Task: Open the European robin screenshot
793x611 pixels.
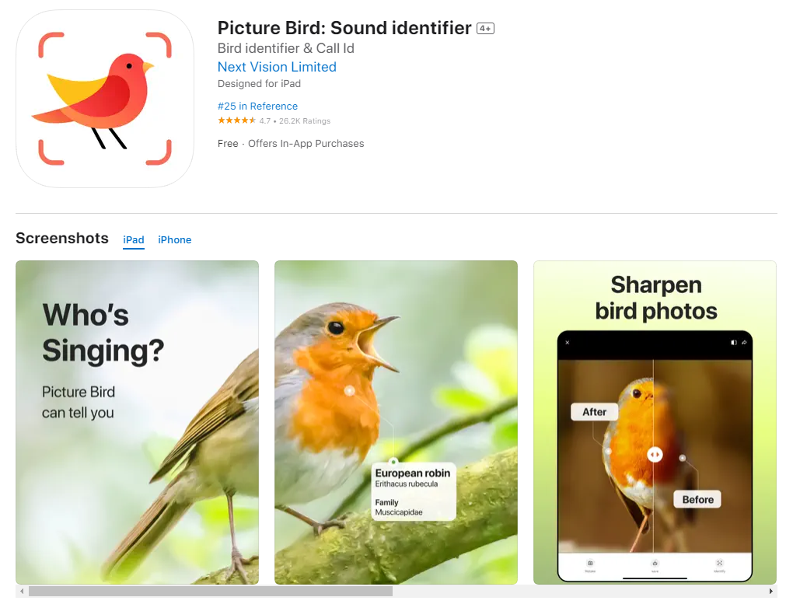Action: pos(396,422)
